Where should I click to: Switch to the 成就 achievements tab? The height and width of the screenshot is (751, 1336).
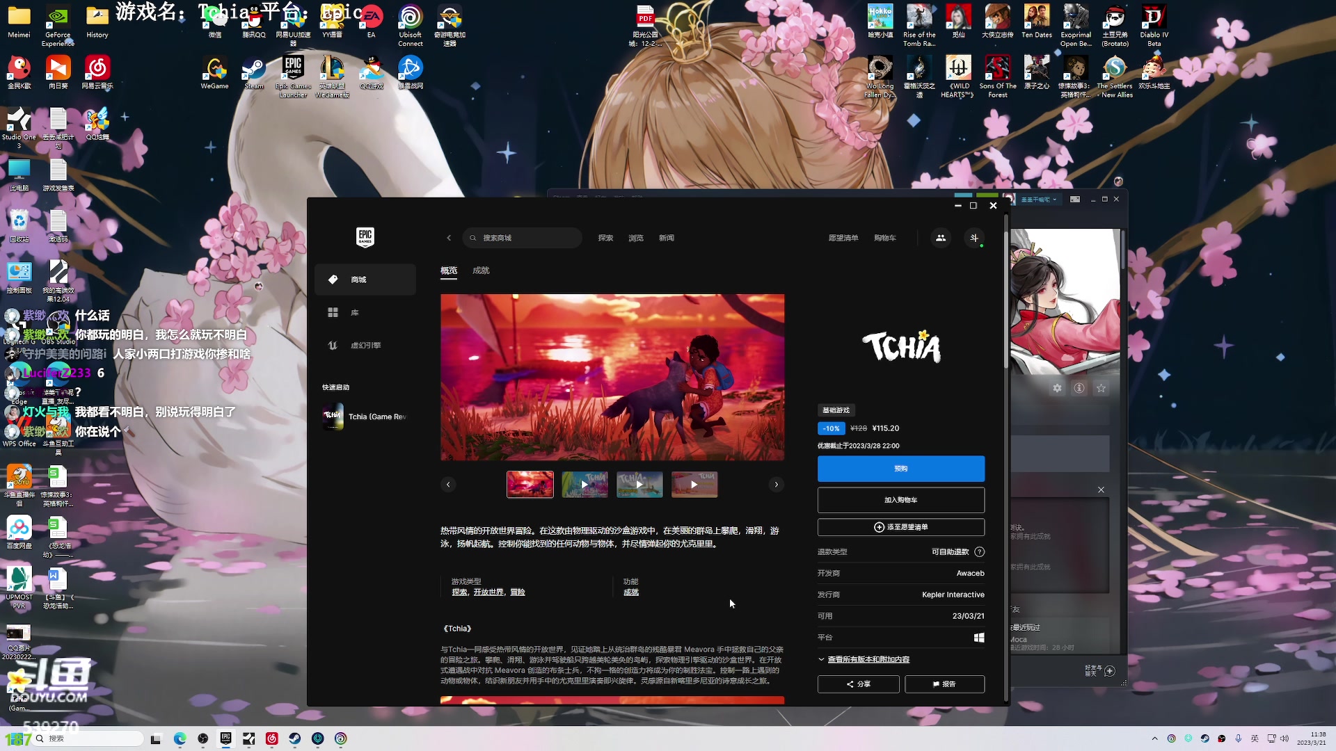(481, 270)
